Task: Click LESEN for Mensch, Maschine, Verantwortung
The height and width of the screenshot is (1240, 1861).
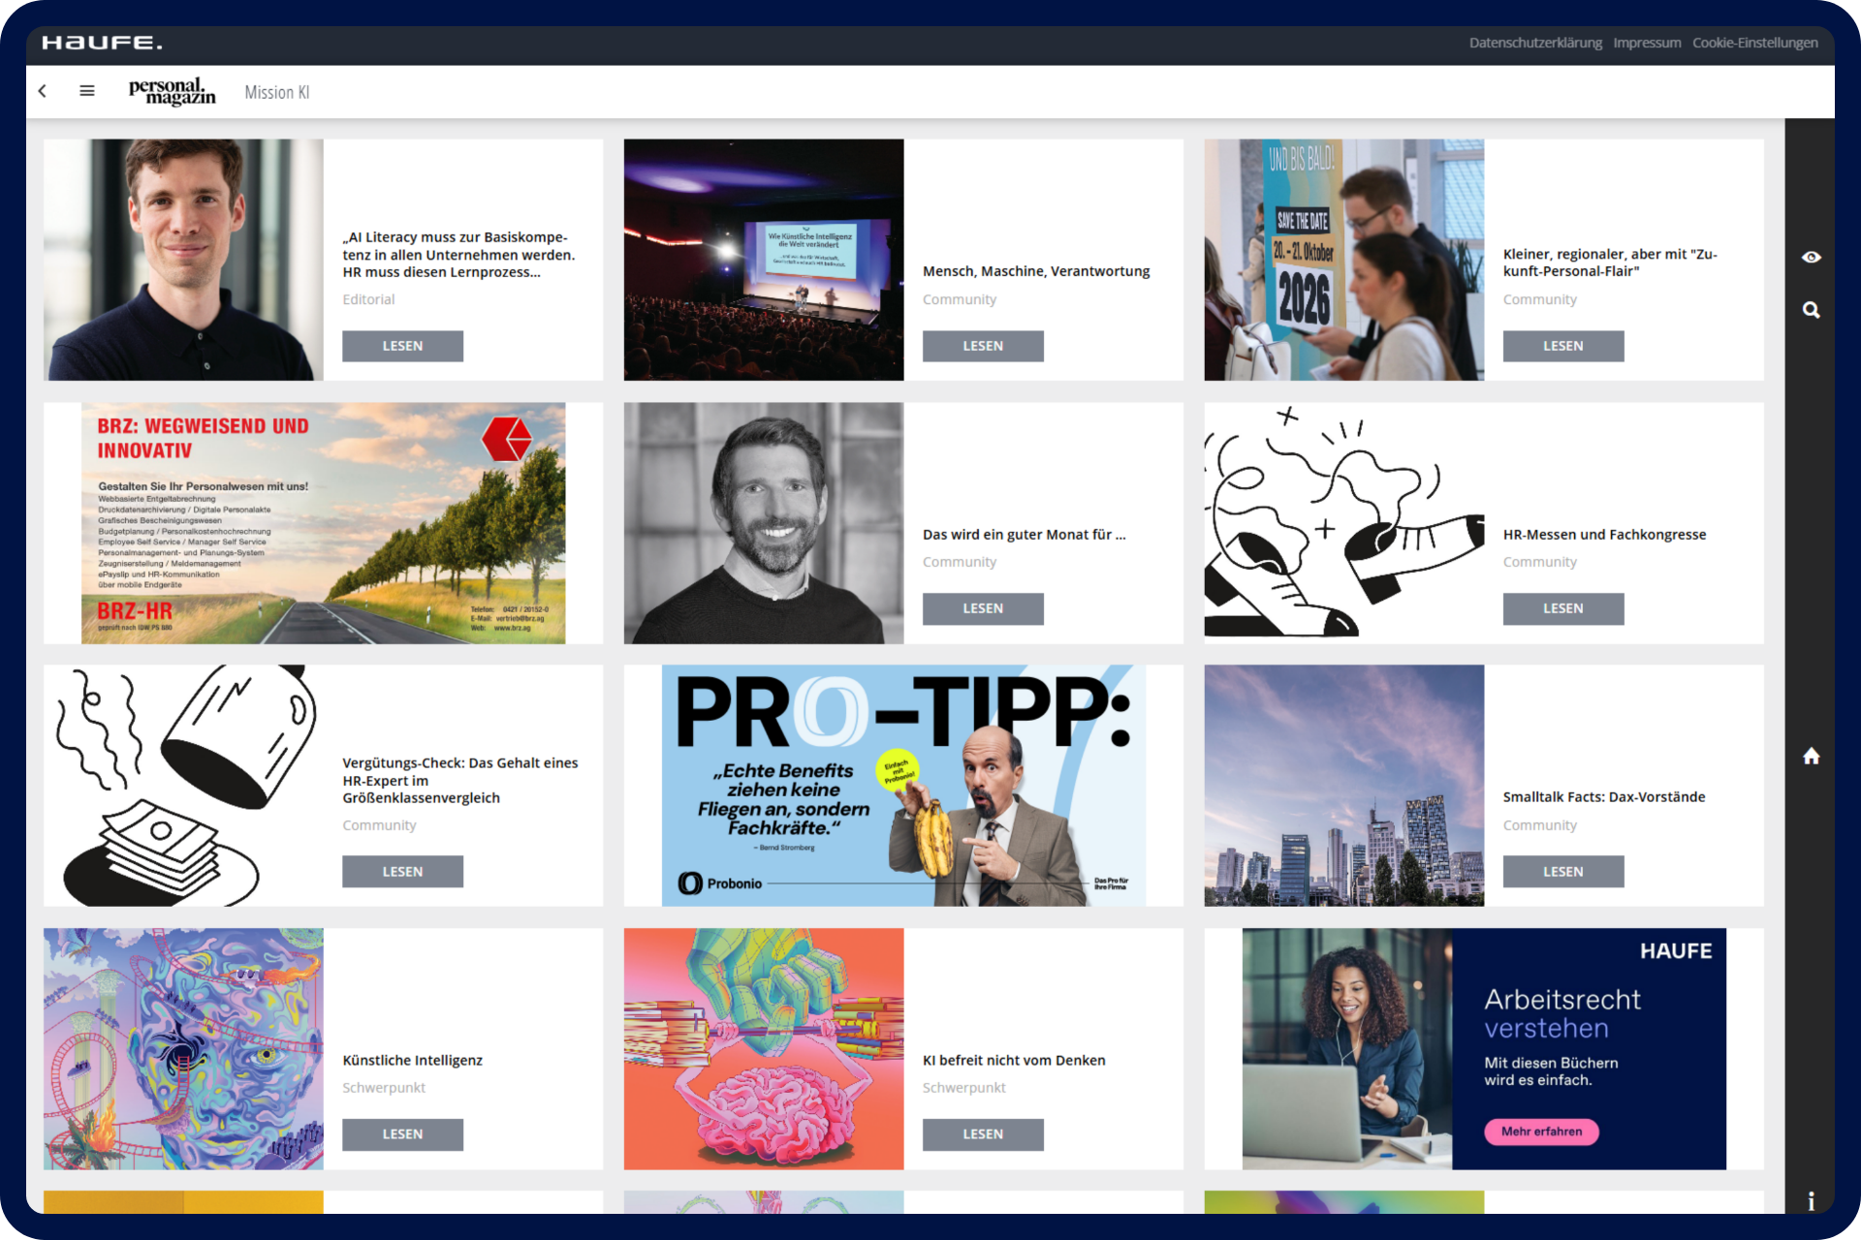Action: pyautogui.click(x=983, y=346)
